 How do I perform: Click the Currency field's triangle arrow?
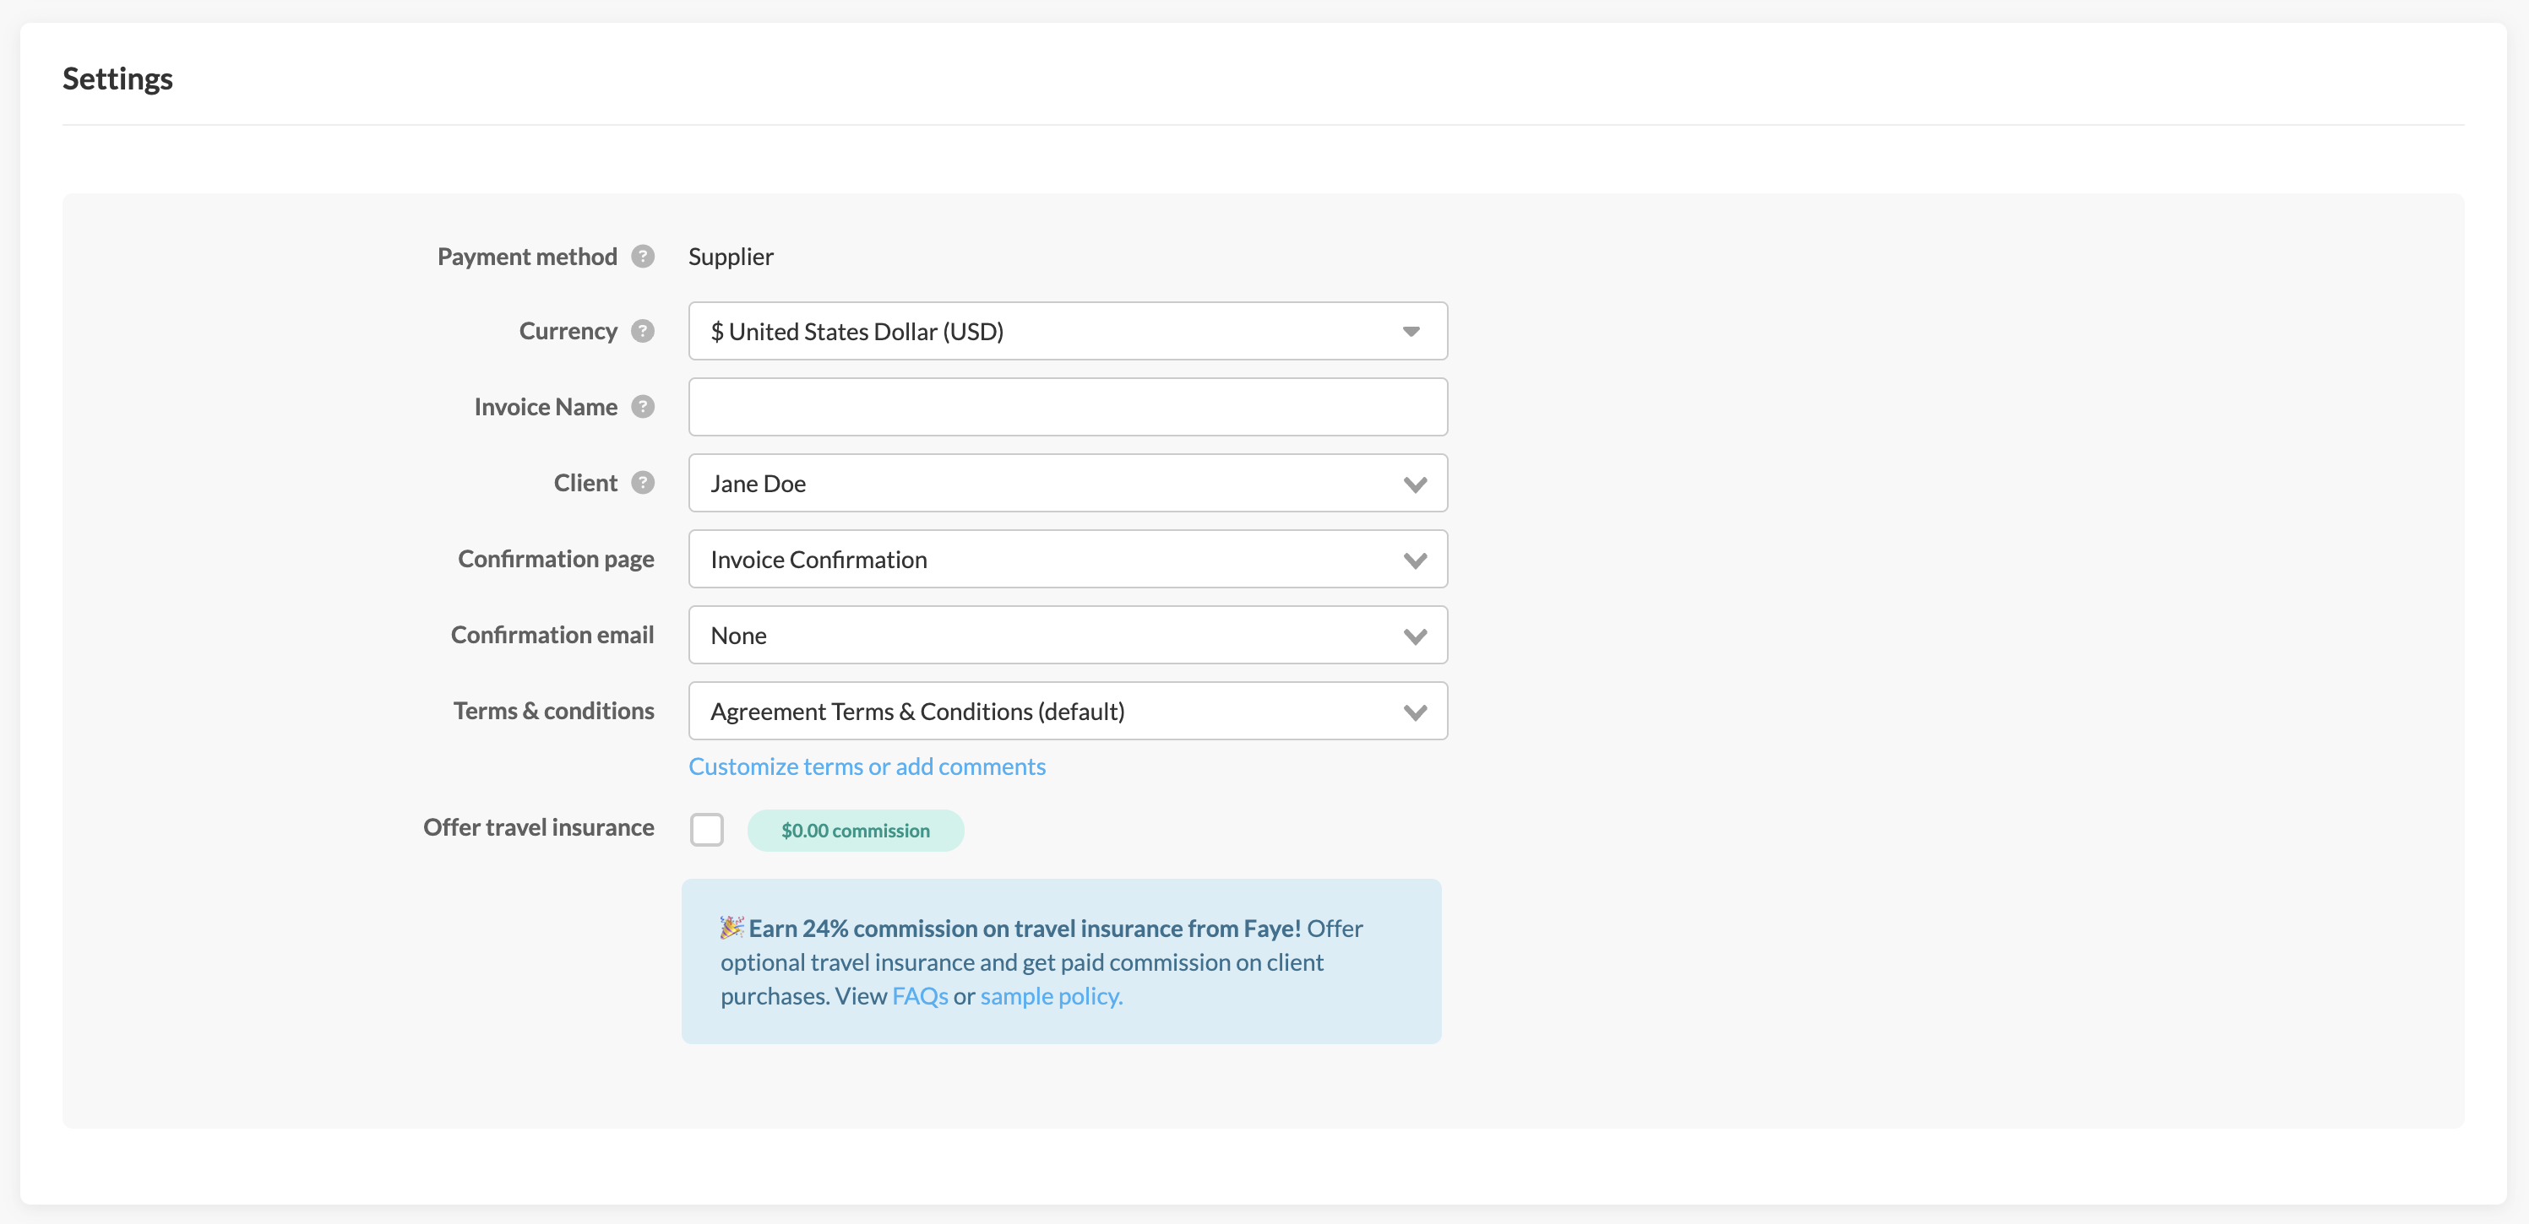coord(1410,332)
